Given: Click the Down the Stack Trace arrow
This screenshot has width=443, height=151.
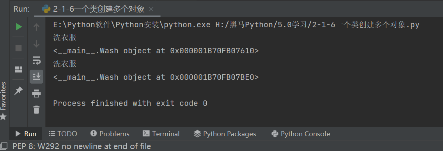Looking at the screenshot, I should [x=36, y=44].
